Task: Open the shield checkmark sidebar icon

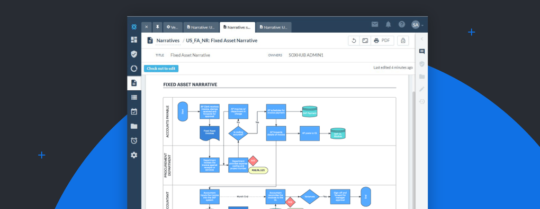Action: pos(134,54)
